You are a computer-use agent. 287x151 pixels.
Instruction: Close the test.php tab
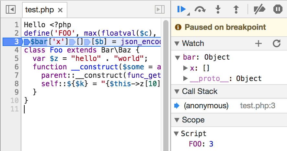(x=60, y=10)
